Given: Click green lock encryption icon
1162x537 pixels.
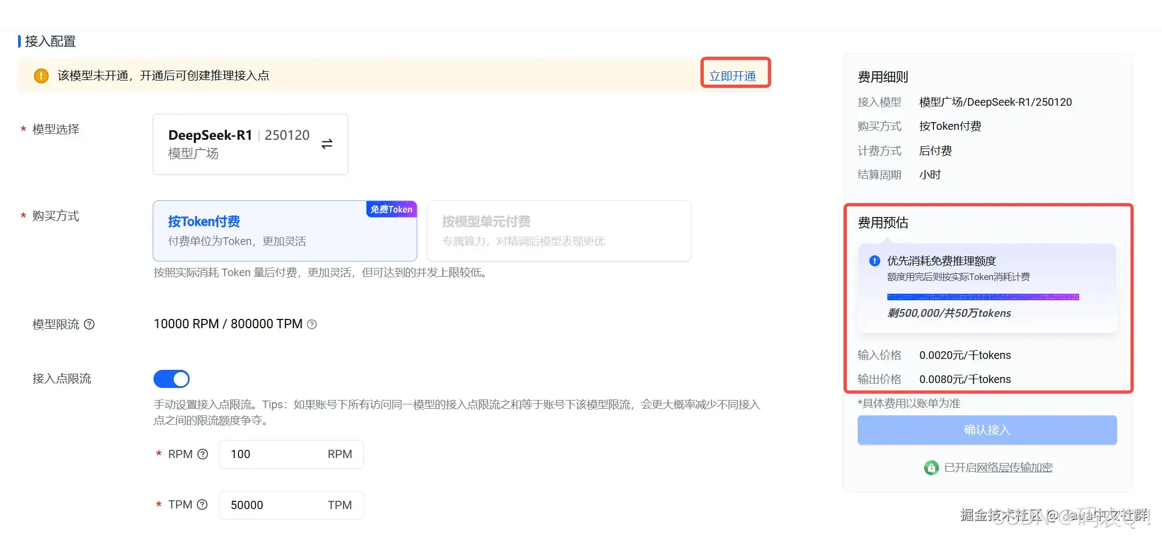Looking at the screenshot, I should click(x=931, y=467).
